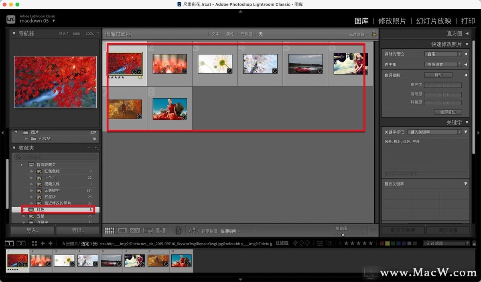Image resolution: width=481 pixels, height=282 pixels.
Task: Click the collection search filter field
Action: pos(56,157)
